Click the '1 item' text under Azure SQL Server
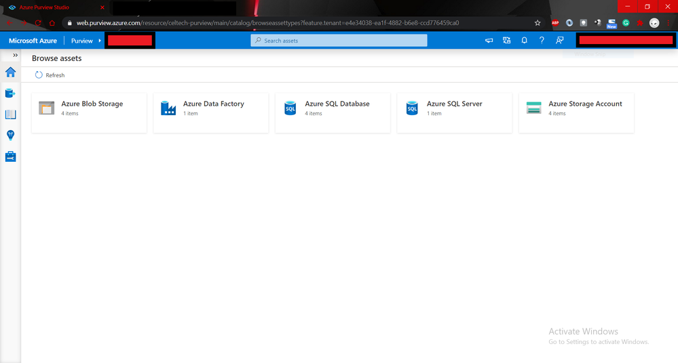Screen dimensions: 678x363 click(434, 114)
